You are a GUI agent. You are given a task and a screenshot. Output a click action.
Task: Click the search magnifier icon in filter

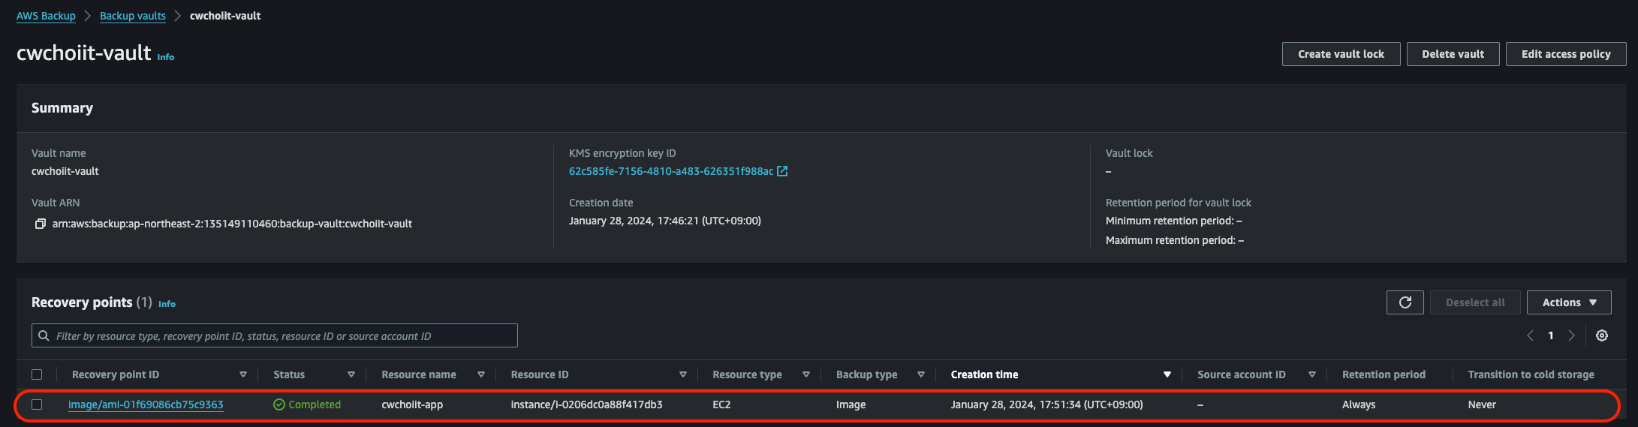[44, 335]
